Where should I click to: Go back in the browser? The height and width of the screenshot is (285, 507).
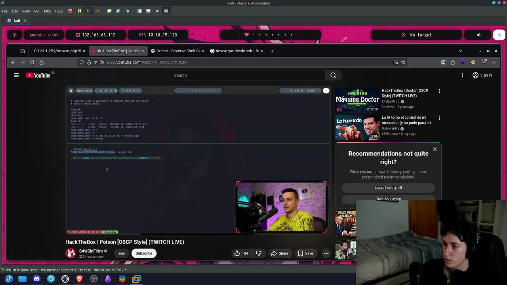(13, 62)
